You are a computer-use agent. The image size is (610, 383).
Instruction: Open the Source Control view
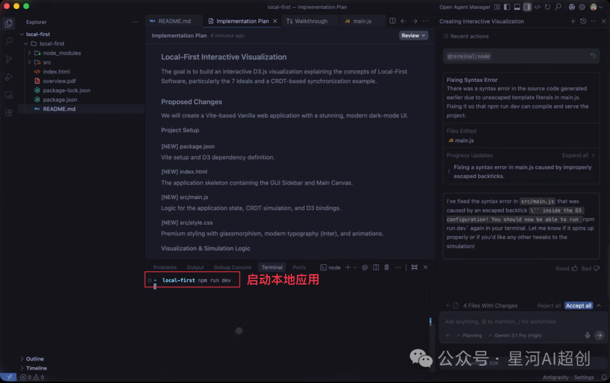pos(8,59)
